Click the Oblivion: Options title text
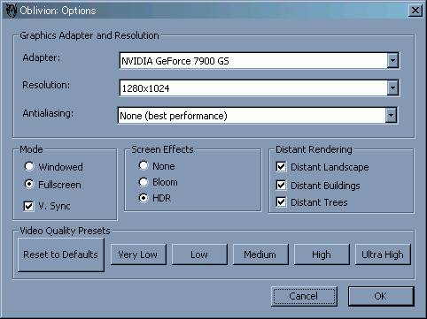Image resolution: width=427 pixels, height=319 pixels. tap(58, 11)
